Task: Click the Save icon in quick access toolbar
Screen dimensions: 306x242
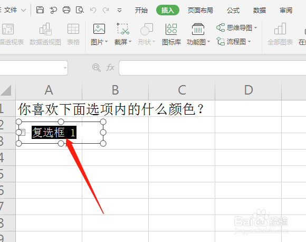Action: pyautogui.click(x=40, y=10)
